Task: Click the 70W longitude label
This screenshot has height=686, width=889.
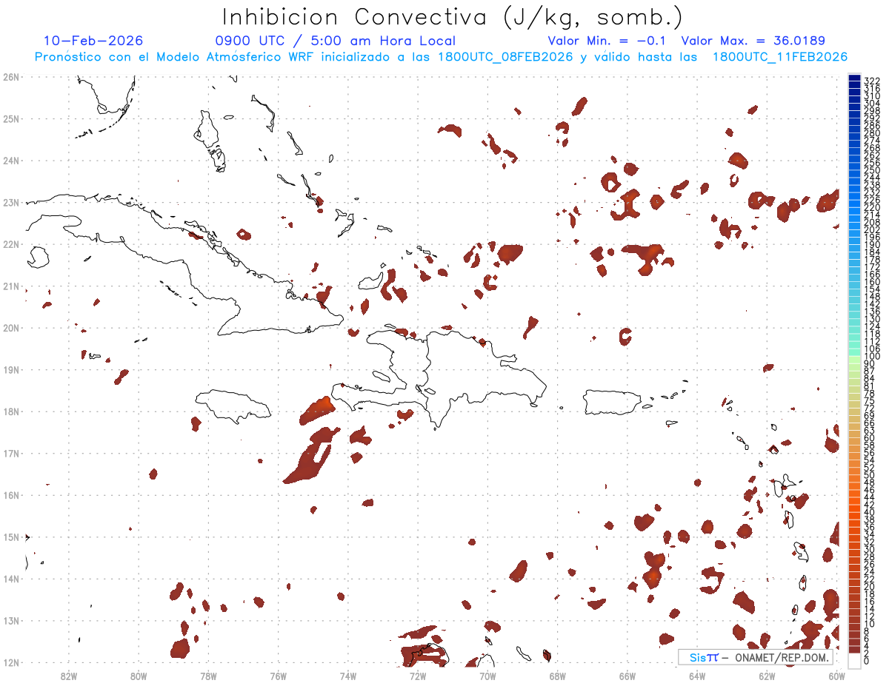Action: (x=487, y=676)
